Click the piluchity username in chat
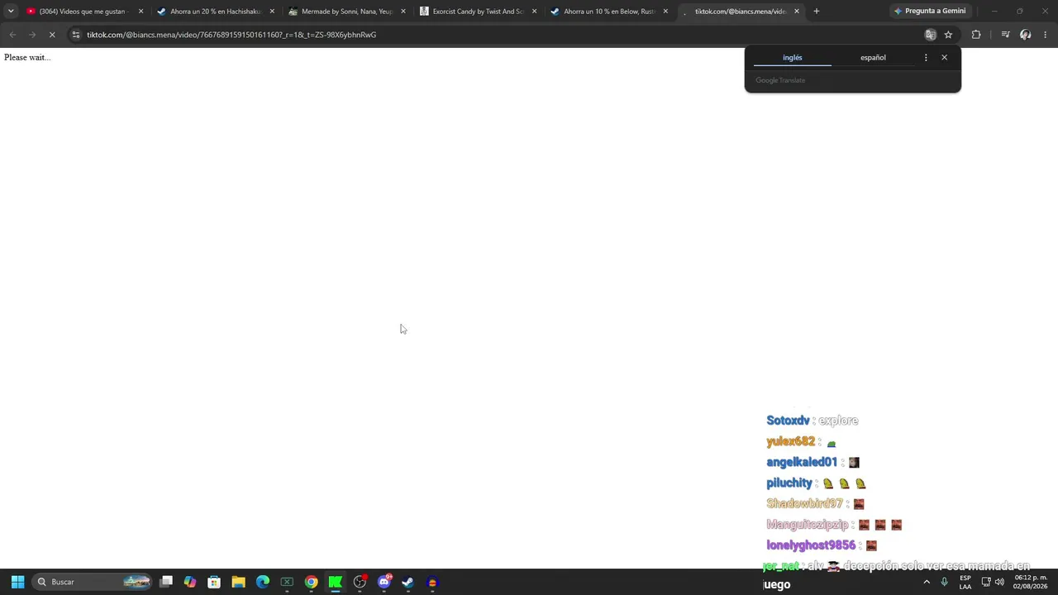1058x595 pixels. [789, 483]
